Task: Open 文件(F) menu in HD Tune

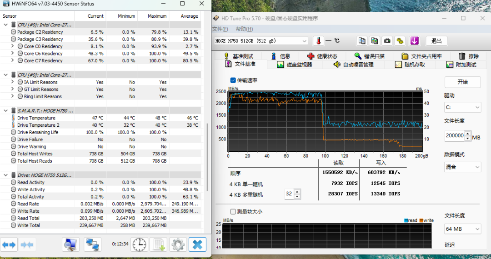Action: [x=220, y=29]
